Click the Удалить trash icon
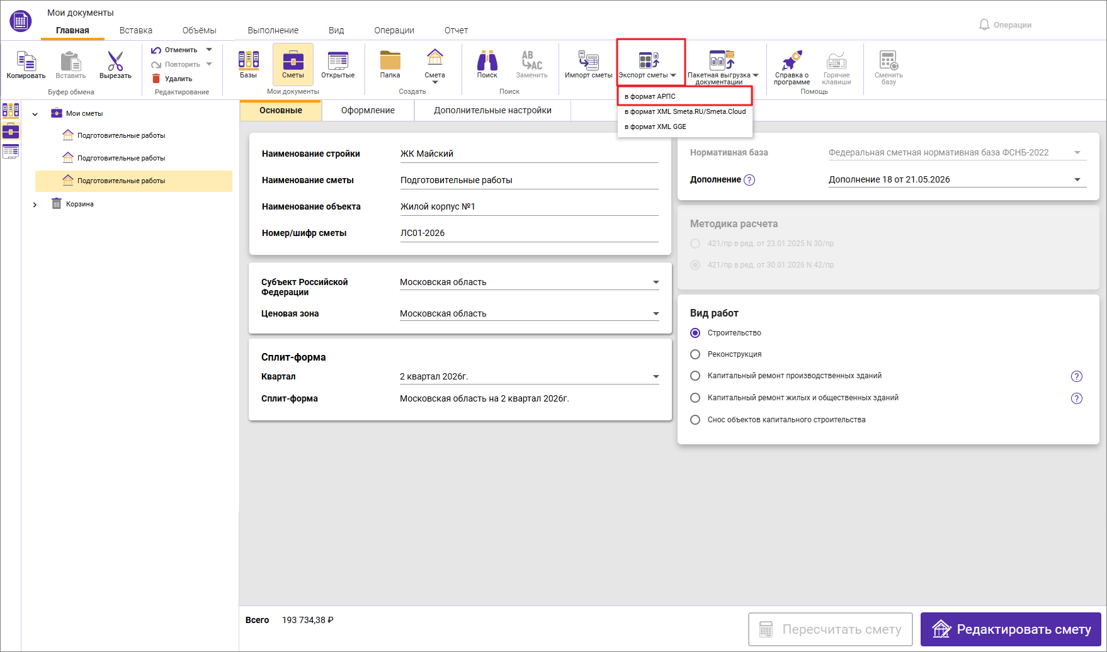The image size is (1107, 652). [x=156, y=79]
